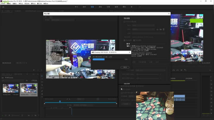Toggle project writable lock icon at panel bottom
Screen dimensions: 214x120
[x=3, y=115]
